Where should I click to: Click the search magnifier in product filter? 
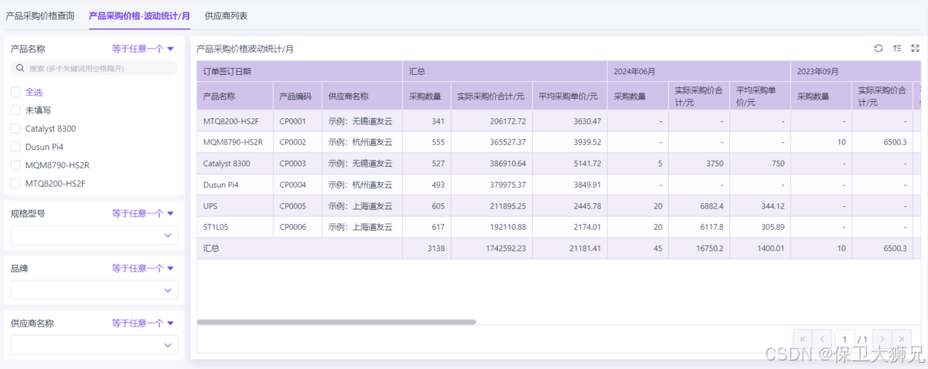tap(22, 68)
